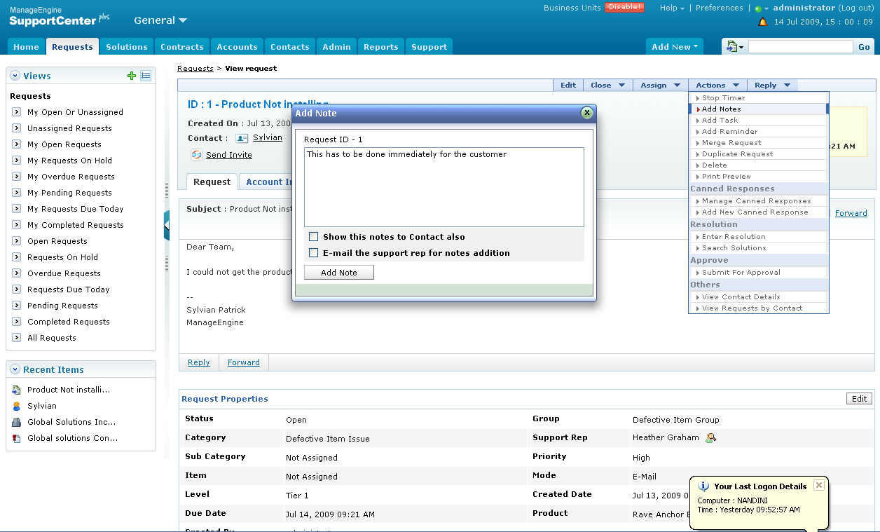Expand the Assign dropdown menu

click(659, 85)
